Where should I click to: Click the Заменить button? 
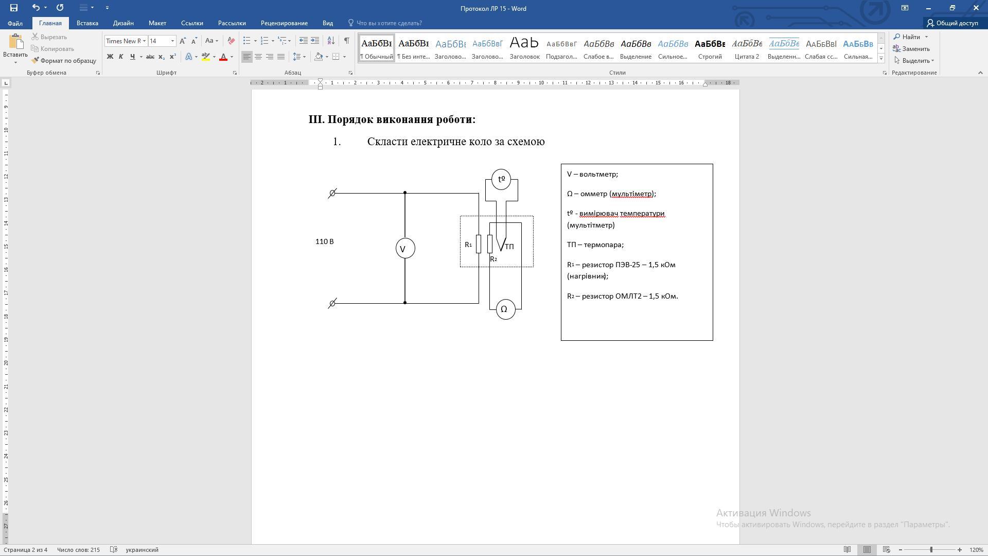912,49
